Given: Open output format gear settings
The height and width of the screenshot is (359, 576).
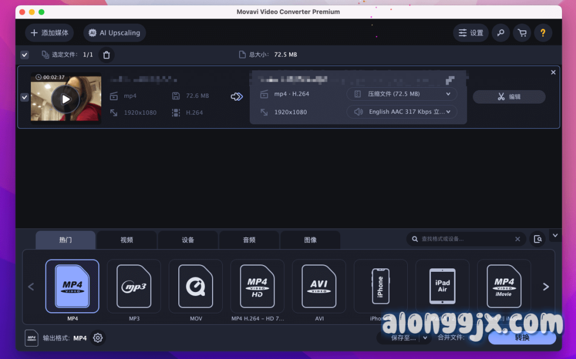Looking at the screenshot, I should pyautogui.click(x=98, y=338).
